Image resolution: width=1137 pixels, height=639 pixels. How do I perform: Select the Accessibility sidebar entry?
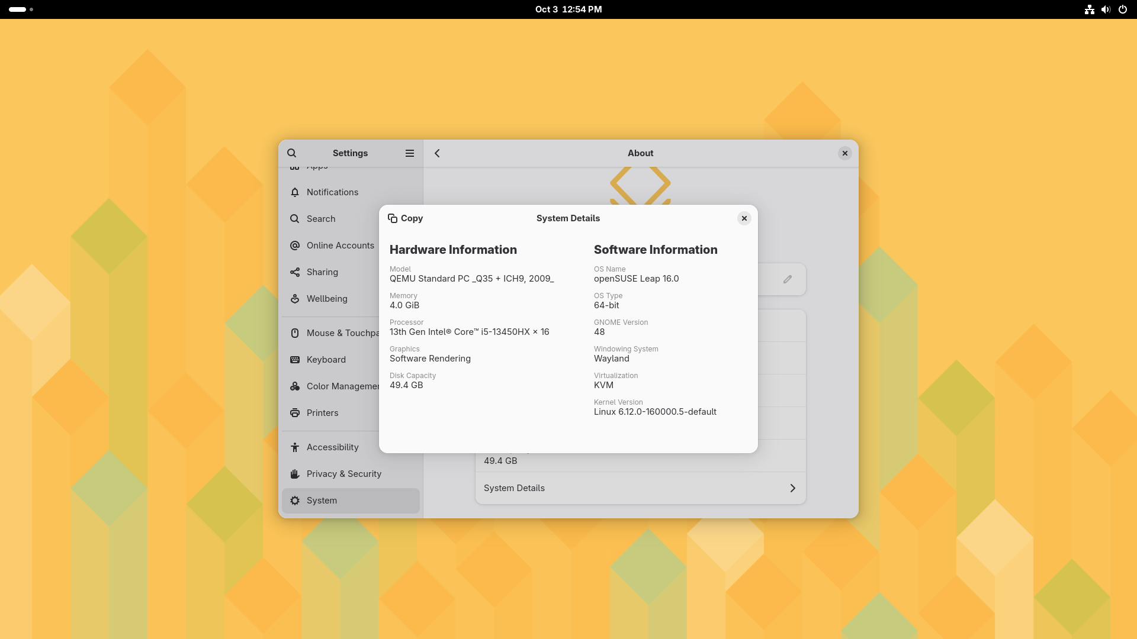point(332,447)
